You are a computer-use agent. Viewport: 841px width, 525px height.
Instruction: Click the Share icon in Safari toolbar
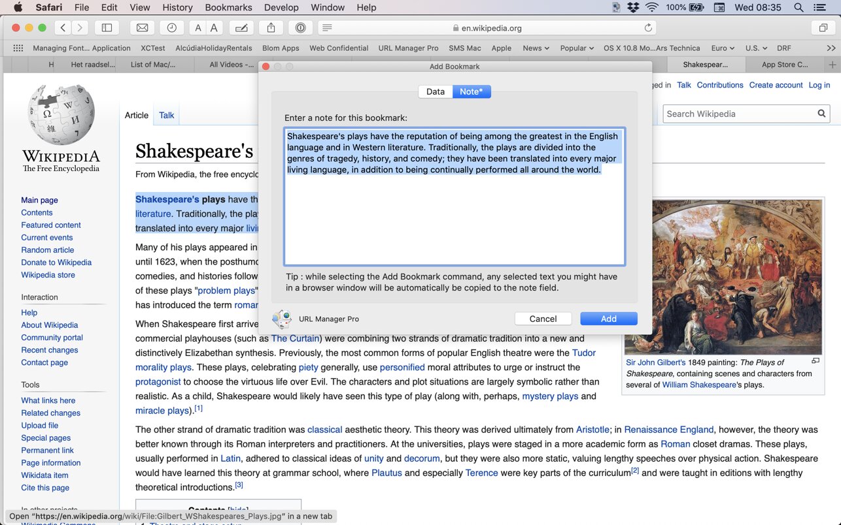(271, 28)
